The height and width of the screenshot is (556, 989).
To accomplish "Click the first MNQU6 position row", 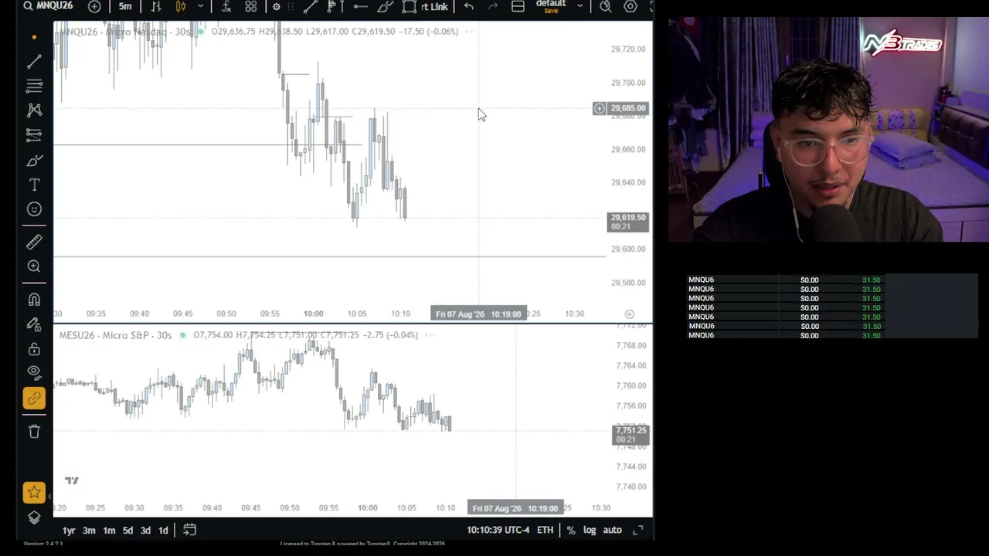I will pos(831,280).
